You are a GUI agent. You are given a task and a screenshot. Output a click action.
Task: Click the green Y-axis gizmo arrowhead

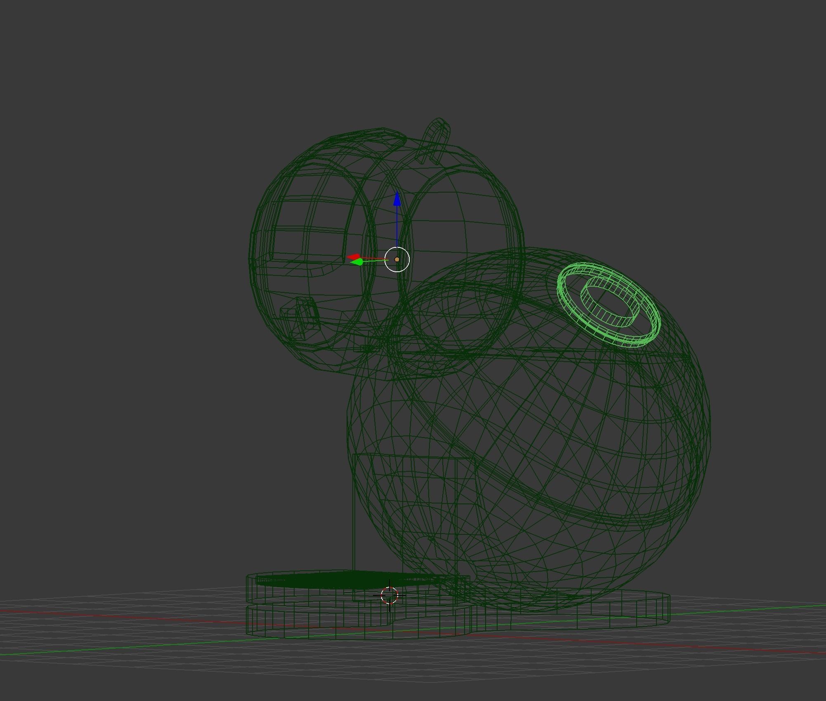click(x=357, y=262)
